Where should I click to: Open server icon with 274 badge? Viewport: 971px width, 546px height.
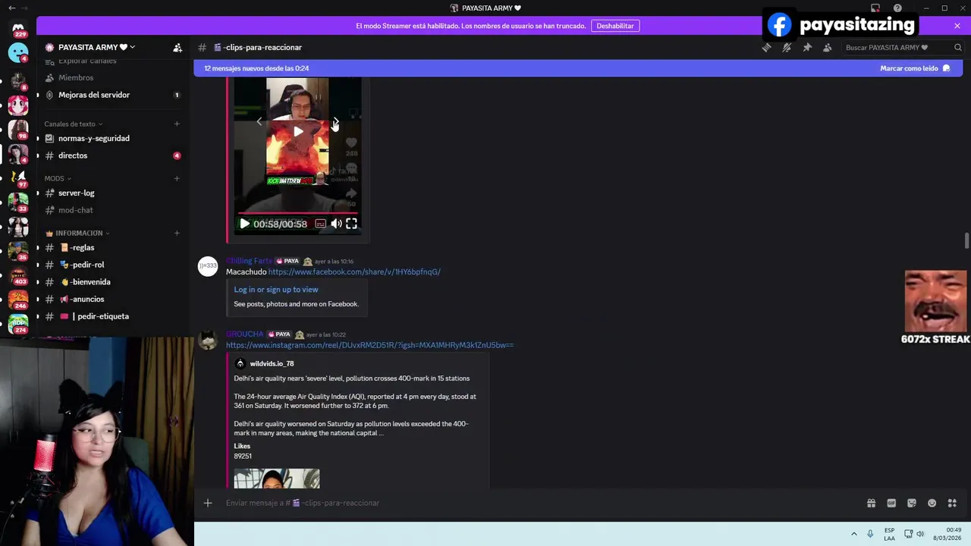(18, 324)
